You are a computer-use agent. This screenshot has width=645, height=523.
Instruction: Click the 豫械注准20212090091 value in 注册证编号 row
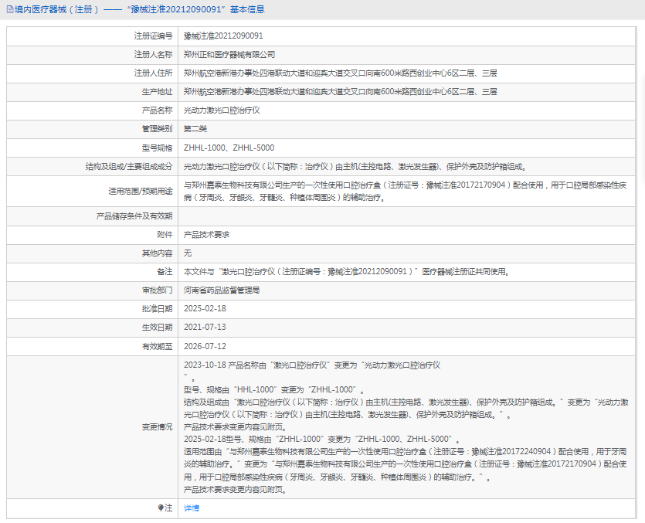coord(223,36)
